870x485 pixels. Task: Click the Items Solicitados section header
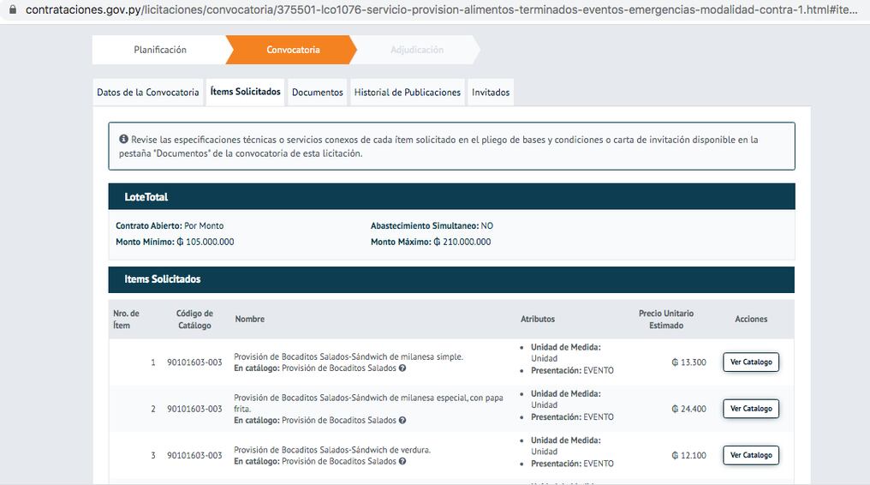(451, 279)
